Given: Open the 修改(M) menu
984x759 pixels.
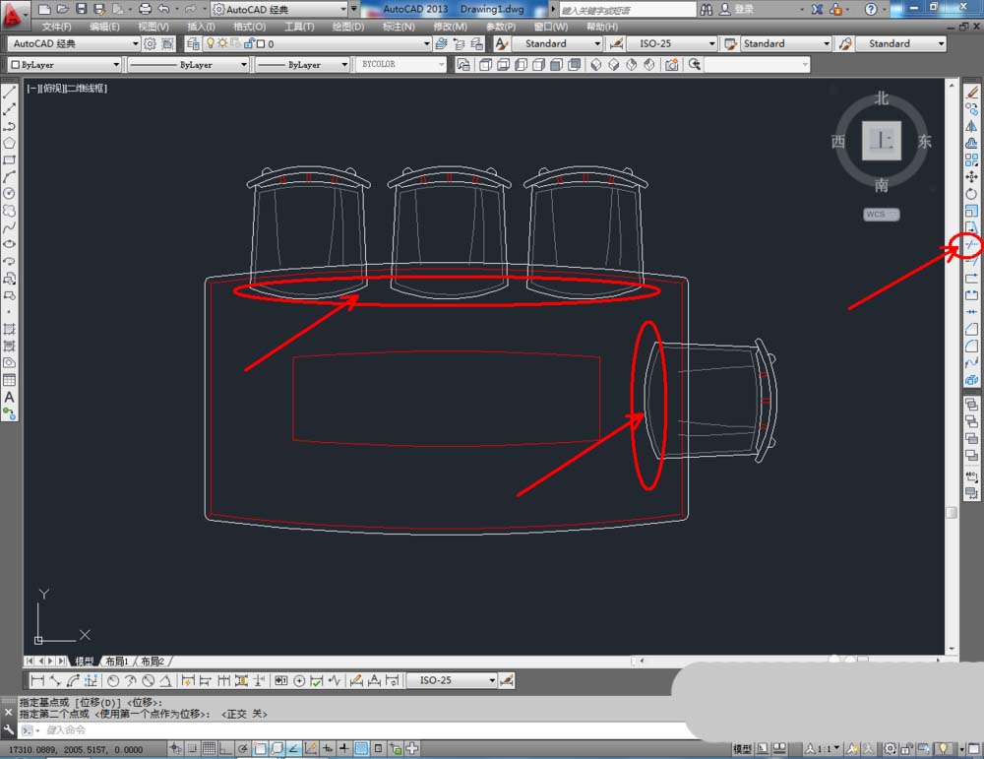Looking at the screenshot, I should coord(450,27).
